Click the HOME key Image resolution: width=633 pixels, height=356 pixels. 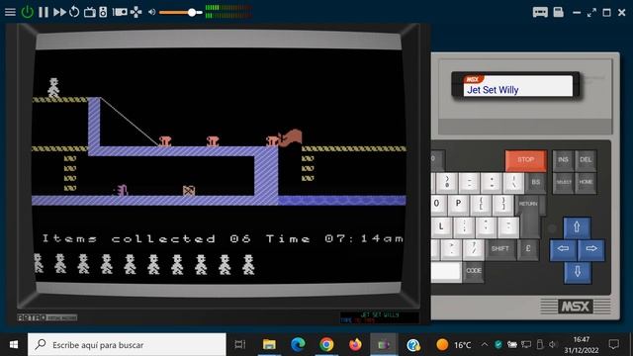click(x=586, y=182)
